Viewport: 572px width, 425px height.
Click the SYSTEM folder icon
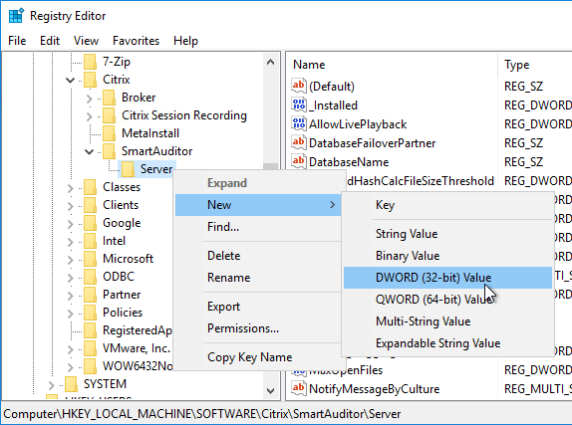click(x=71, y=383)
